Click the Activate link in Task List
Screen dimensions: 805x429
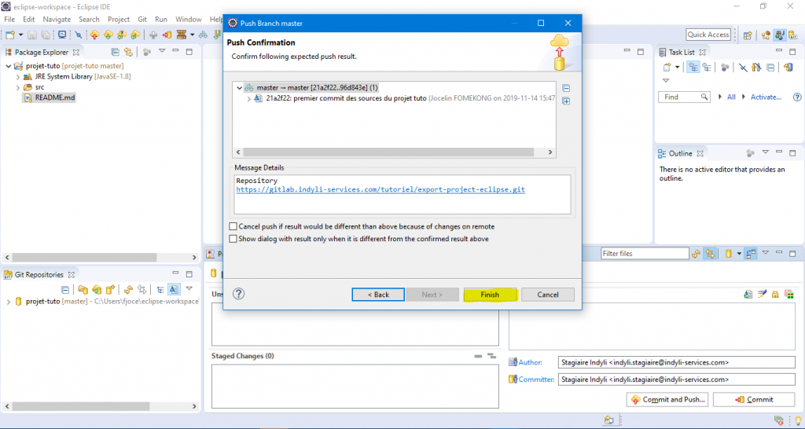click(x=766, y=97)
